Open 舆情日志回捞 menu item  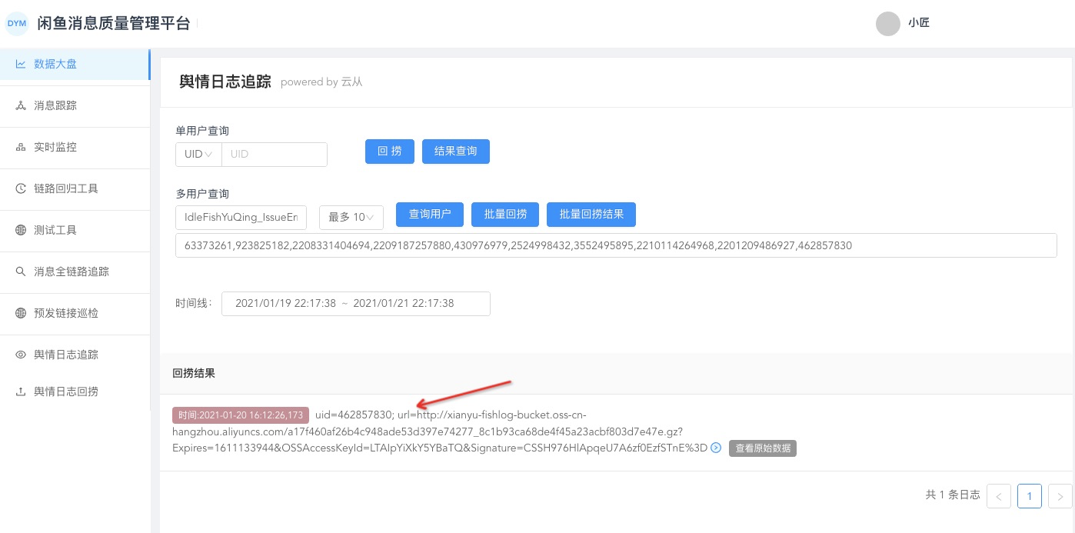click(75, 391)
